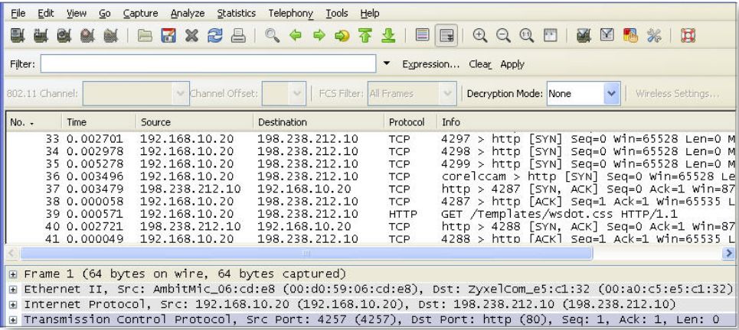Image resolution: width=739 pixels, height=330 pixels.
Task: Open the Edit menu
Action: pyautogui.click(x=46, y=13)
